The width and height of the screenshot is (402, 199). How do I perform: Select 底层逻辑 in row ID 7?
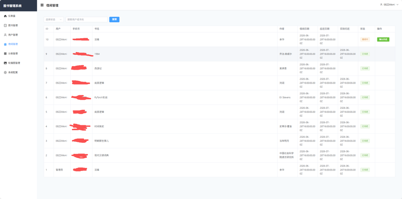[x=99, y=83]
